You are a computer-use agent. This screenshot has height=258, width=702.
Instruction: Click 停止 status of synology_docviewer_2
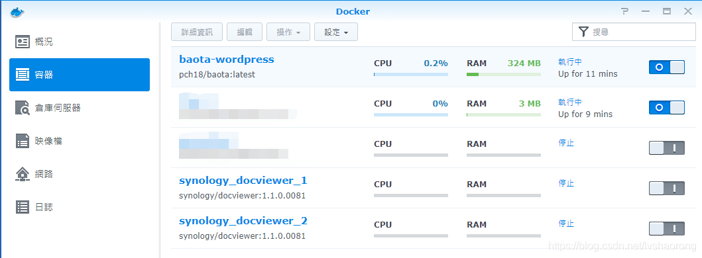566,224
